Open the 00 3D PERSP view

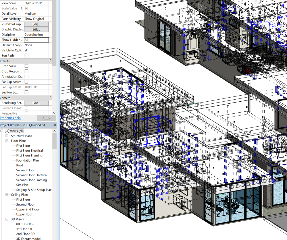click(25, 224)
